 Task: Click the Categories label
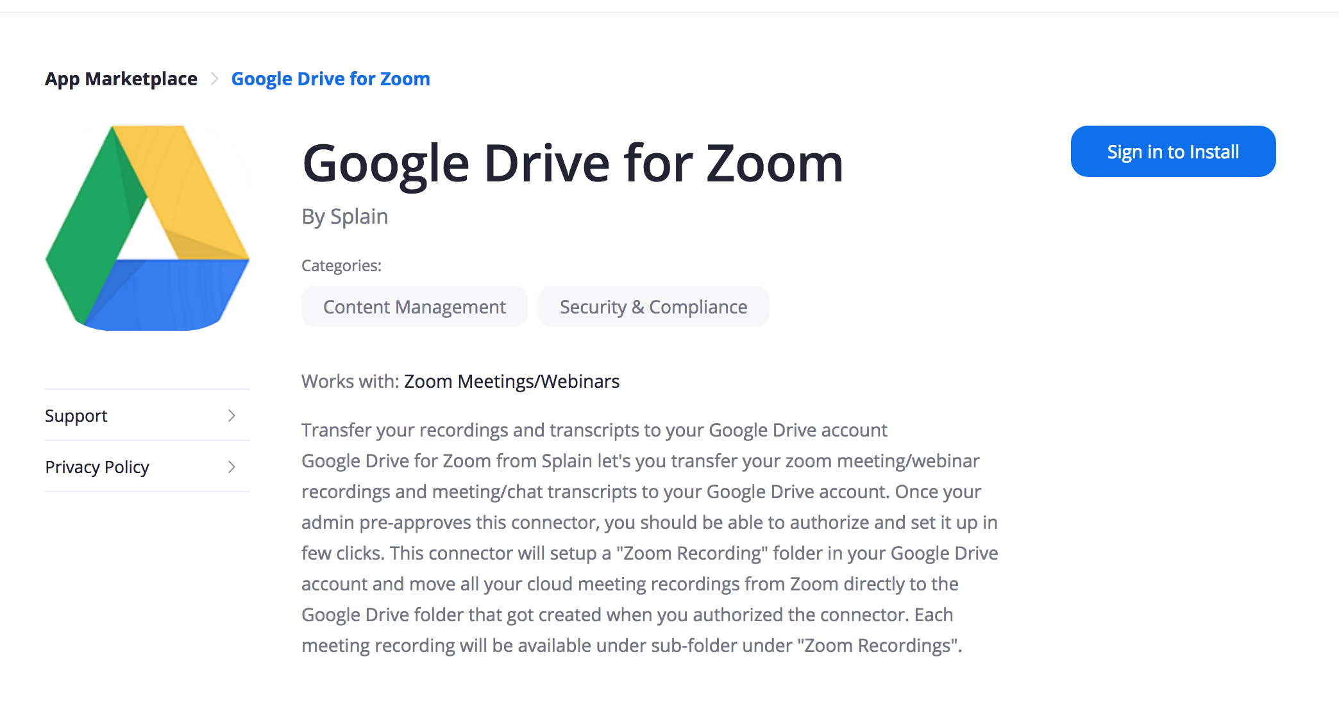pyautogui.click(x=341, y=265)
